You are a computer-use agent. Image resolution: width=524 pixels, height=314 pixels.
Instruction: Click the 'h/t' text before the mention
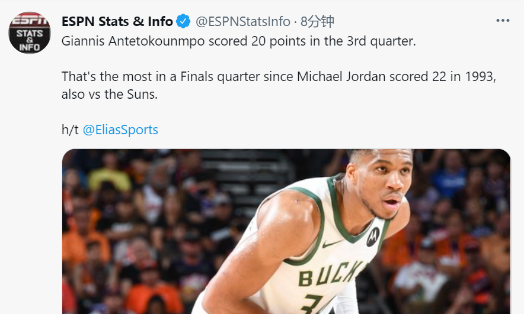[x=70, y=130]
